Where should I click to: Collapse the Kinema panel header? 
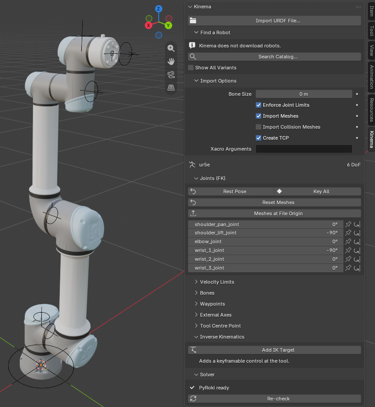point(190,7)
